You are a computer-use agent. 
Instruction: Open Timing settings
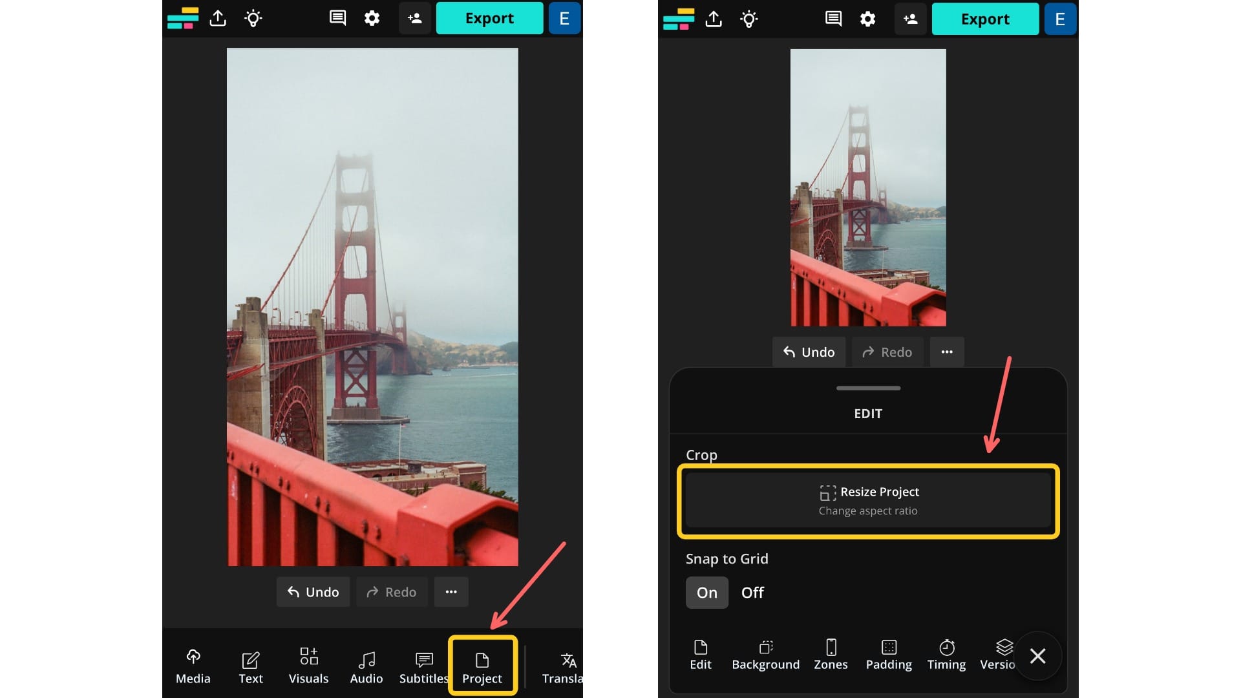[946, 654]
